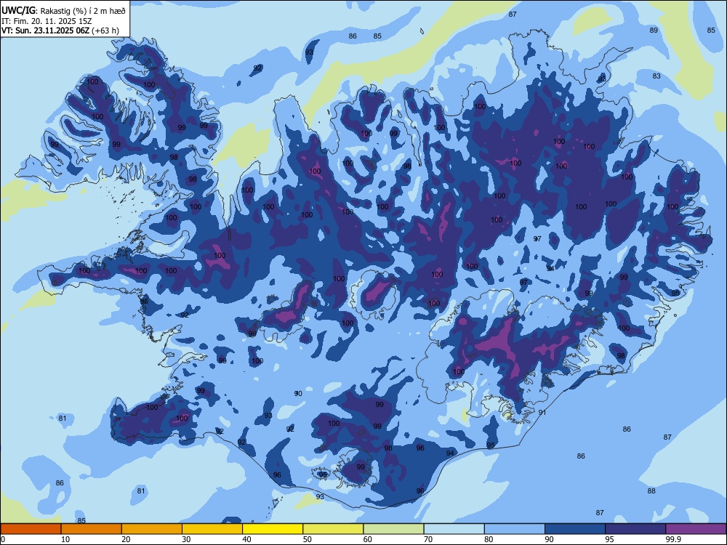
Task: Click the '40' legend scale label
Action: click(x=247, y=539)
